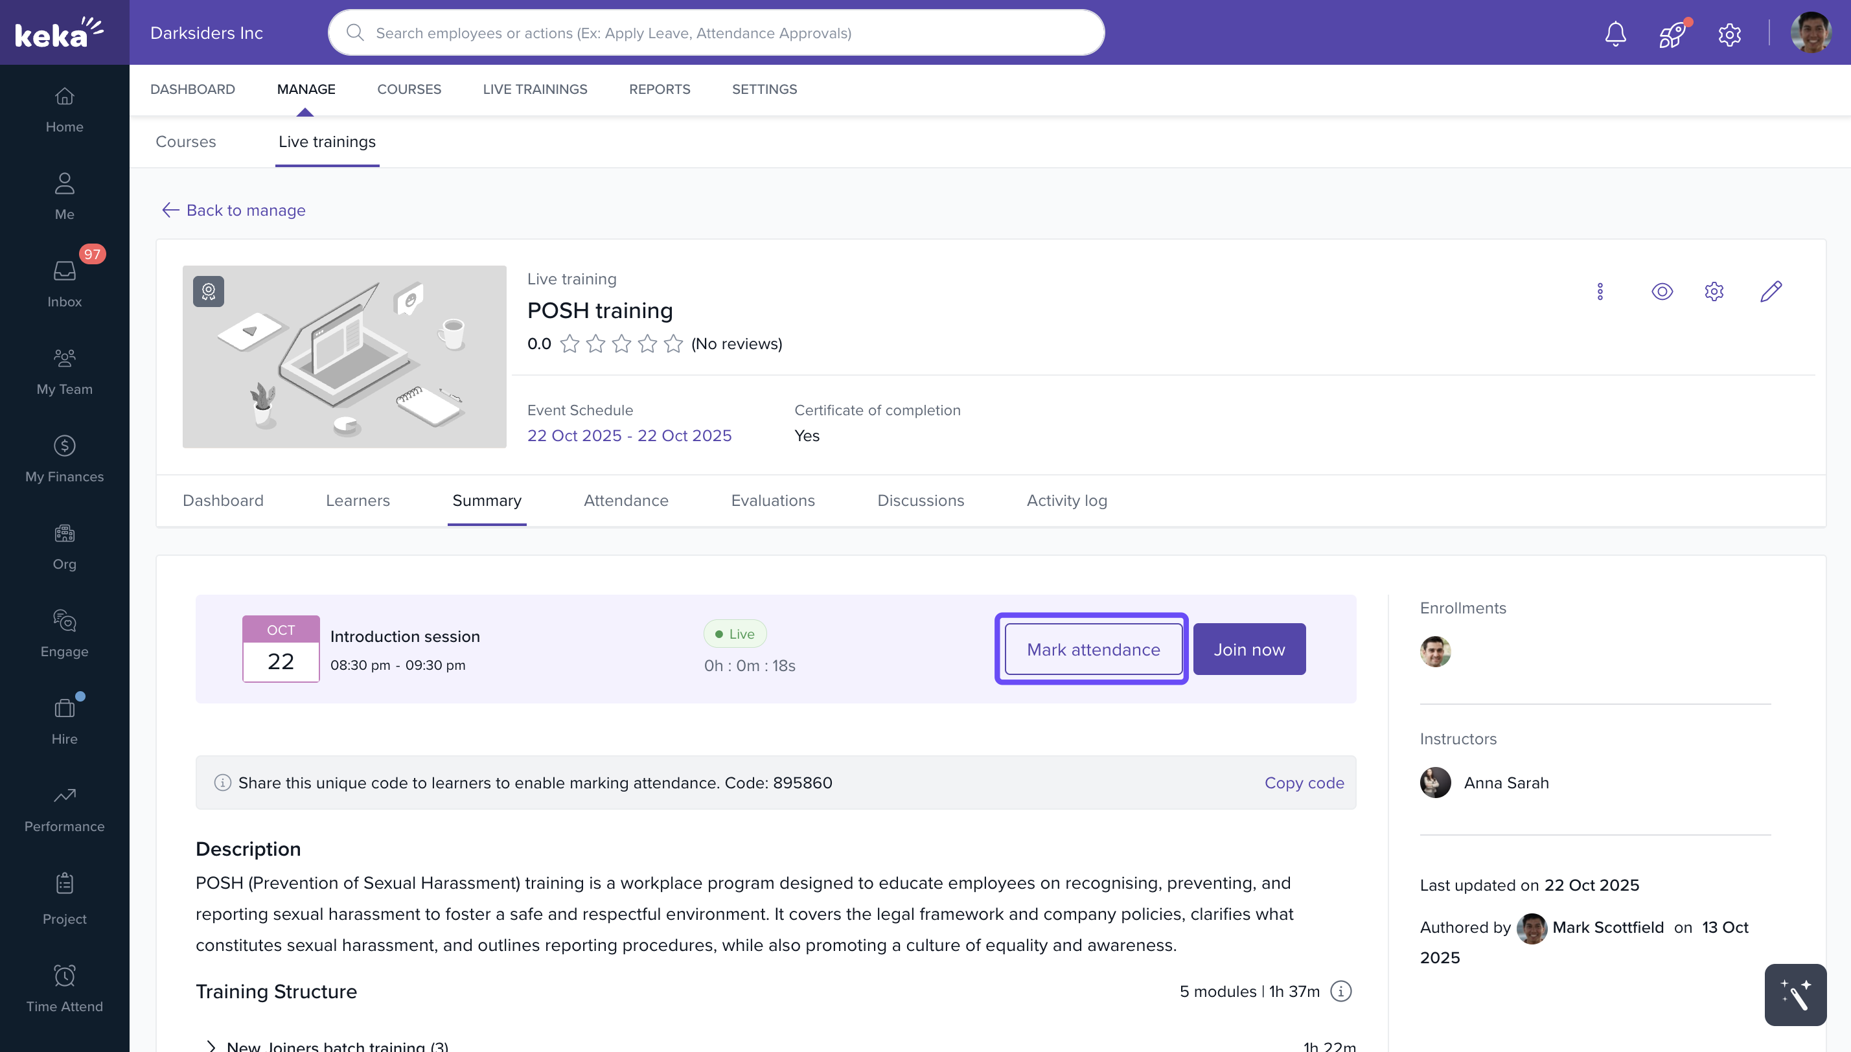Click the pencil edit icon for POSH training
This screenshot has height=1052, width=1851.
coord(1771,292)
